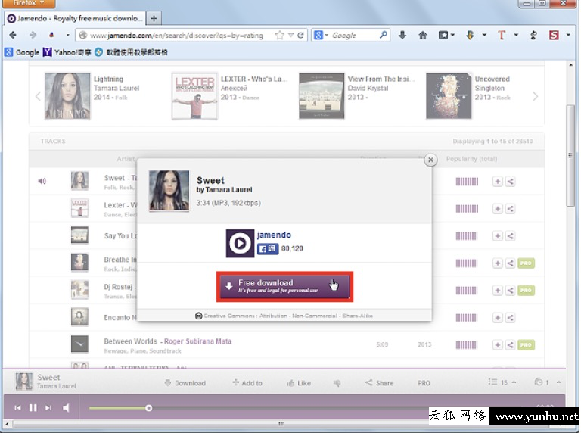Viewport: 581px width, 433px height.
Task: Click the Sweet popularity rating bars
Action: pyautogui.click(x=467, y=182)
